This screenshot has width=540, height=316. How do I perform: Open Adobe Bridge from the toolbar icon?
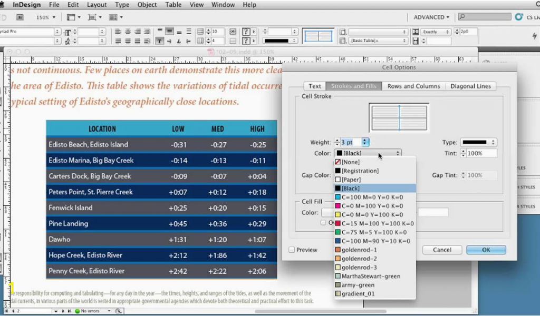pos(20,17)
